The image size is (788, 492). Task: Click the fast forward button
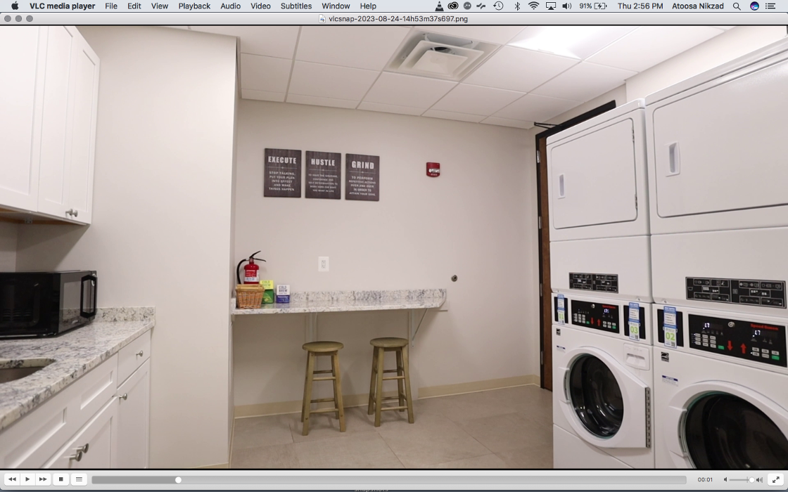[43, 479]
